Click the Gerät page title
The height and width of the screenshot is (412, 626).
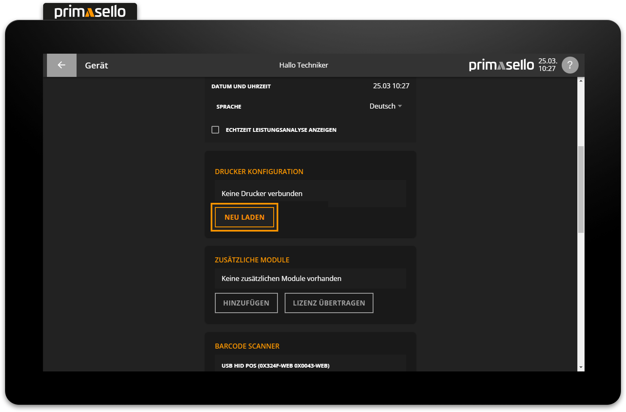tap(96, 65)
